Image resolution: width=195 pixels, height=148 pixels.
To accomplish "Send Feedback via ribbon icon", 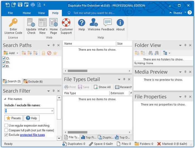I will pos(108,24).
